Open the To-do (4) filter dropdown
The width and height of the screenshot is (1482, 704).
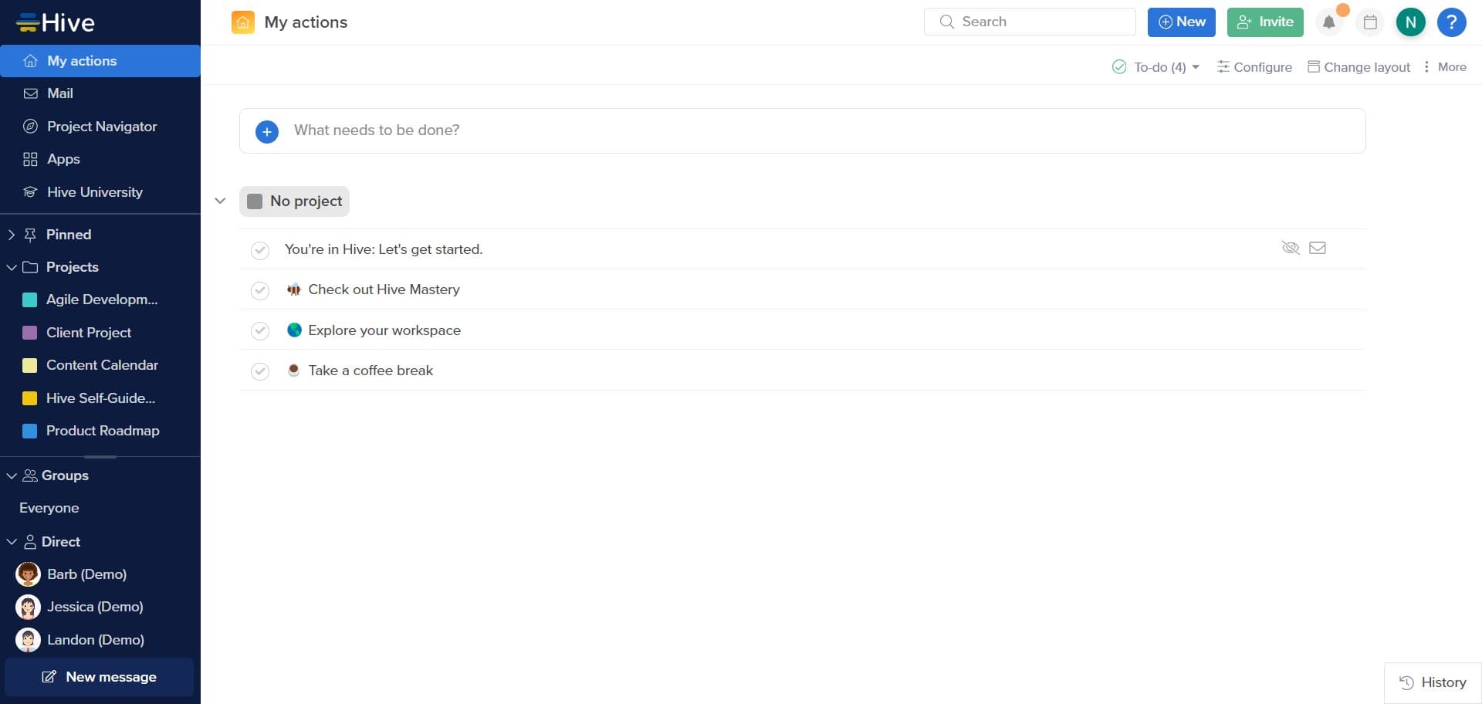tap(1155, 67)
